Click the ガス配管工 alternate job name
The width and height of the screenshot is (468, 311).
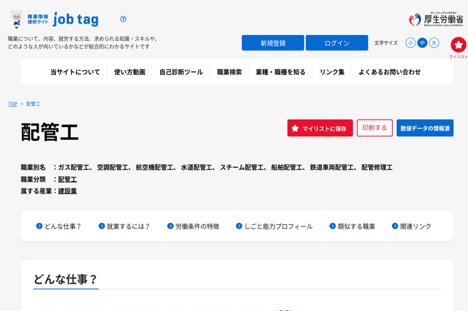point(73,167)
